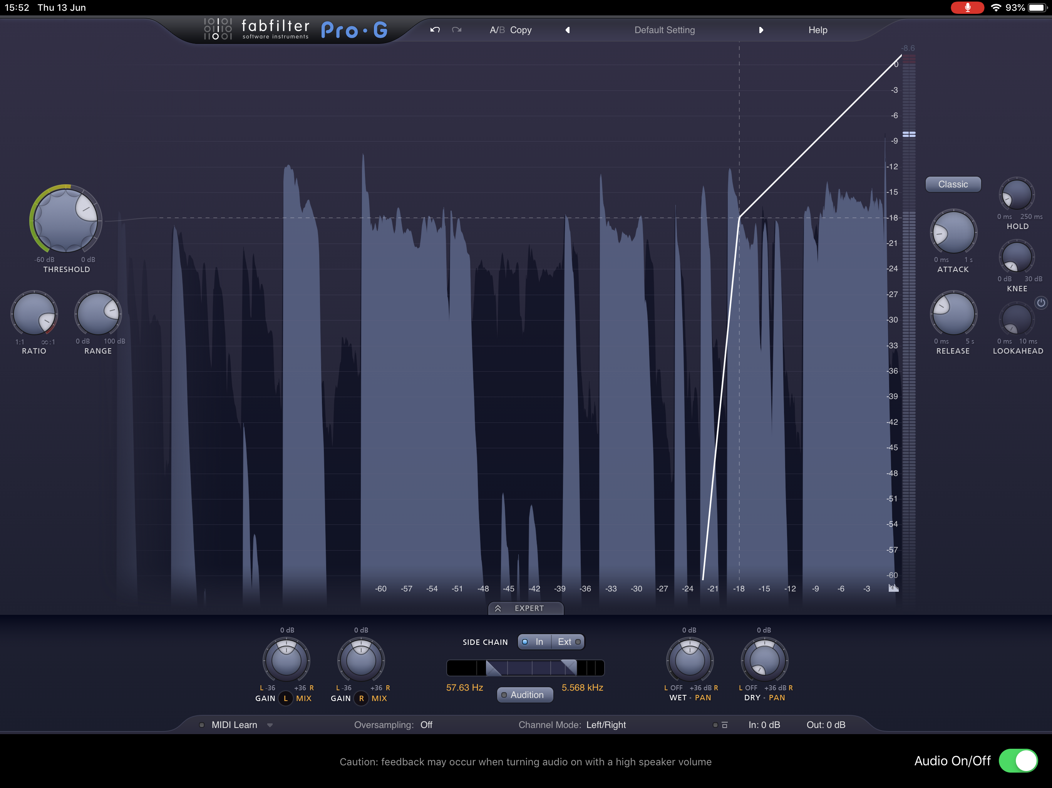Screen dimensions: 1052x788
Task: Toggle the MIDI Learn indicator
Action: [x=202, y=725]
